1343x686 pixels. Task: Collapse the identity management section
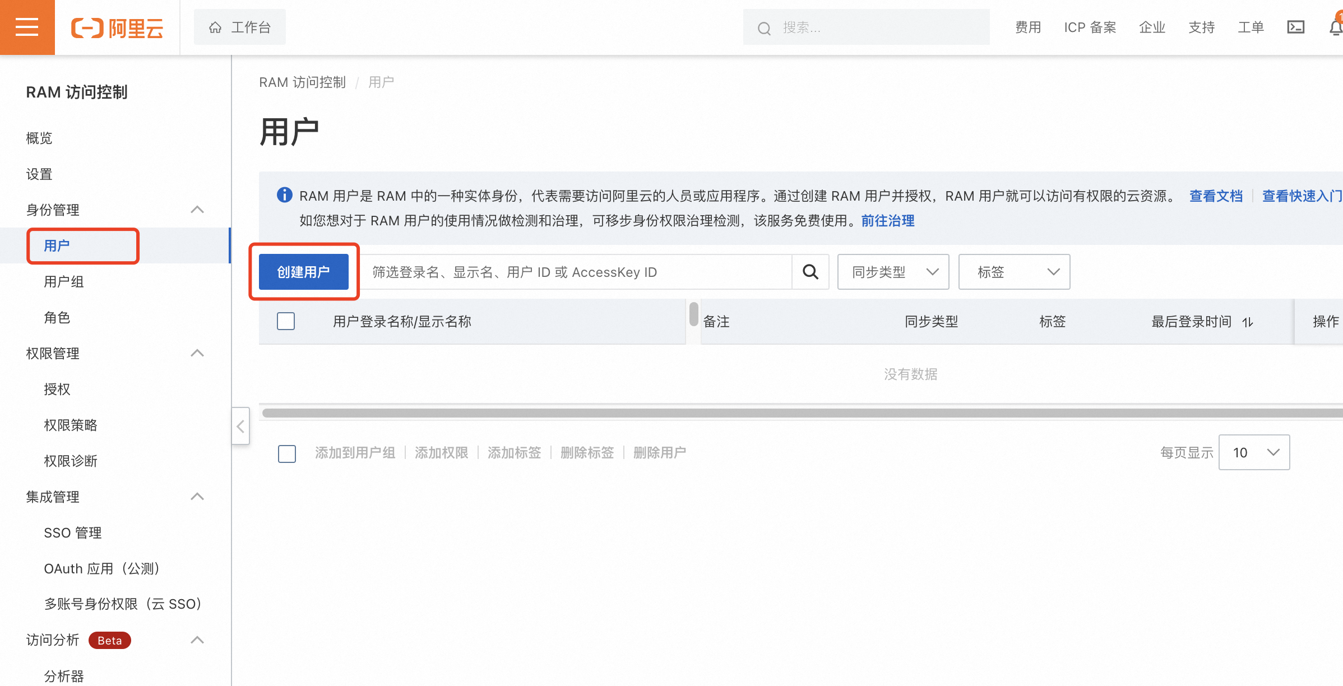point(197,210)
